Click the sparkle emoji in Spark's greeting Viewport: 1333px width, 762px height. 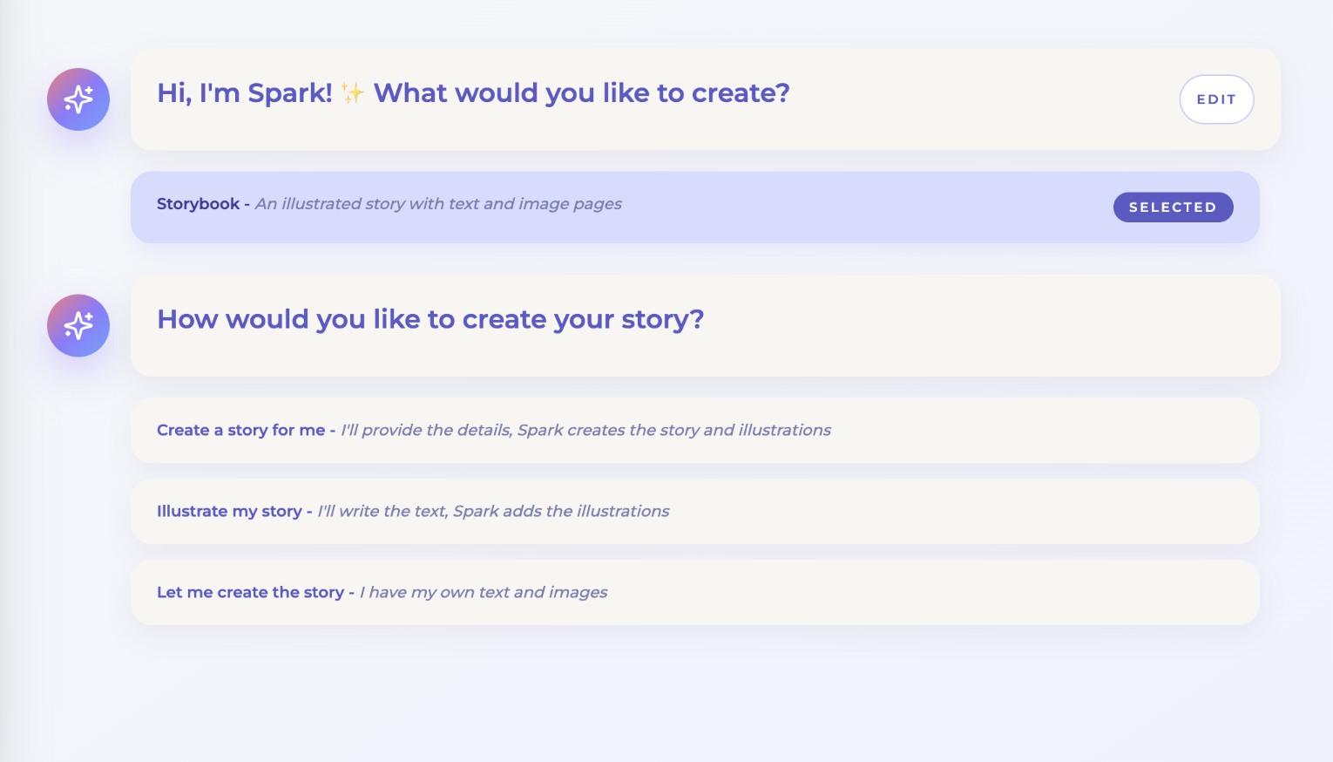point(352,91)
